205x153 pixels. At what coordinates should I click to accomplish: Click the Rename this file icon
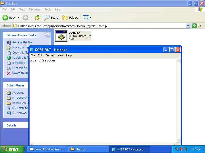coord(9,42)
